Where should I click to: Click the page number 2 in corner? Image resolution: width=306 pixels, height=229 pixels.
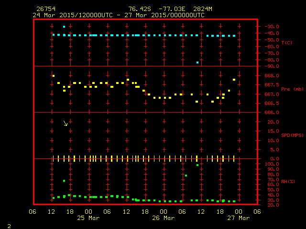pyautogui.click(x=9, y=226)
